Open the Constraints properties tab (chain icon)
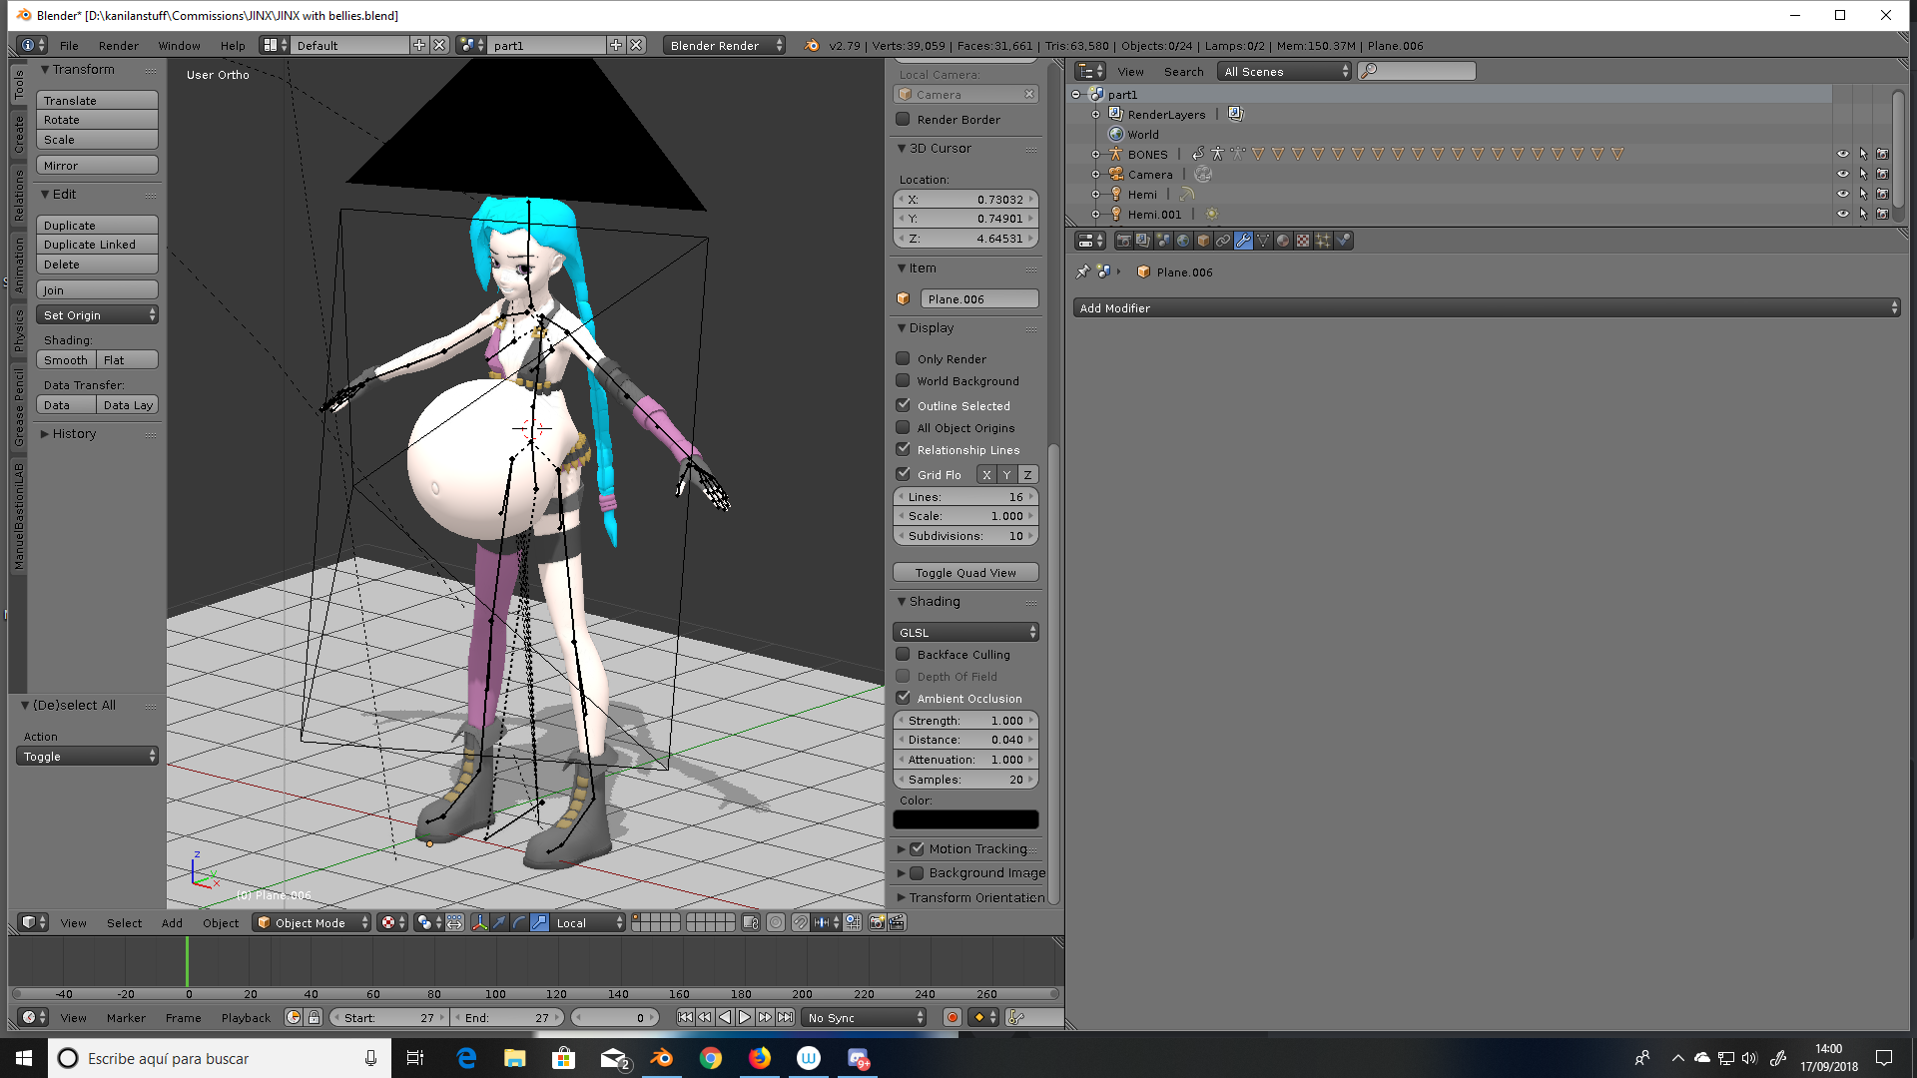Image resolution: width=1917 pixels, height=1078 pixels. 1223,241
